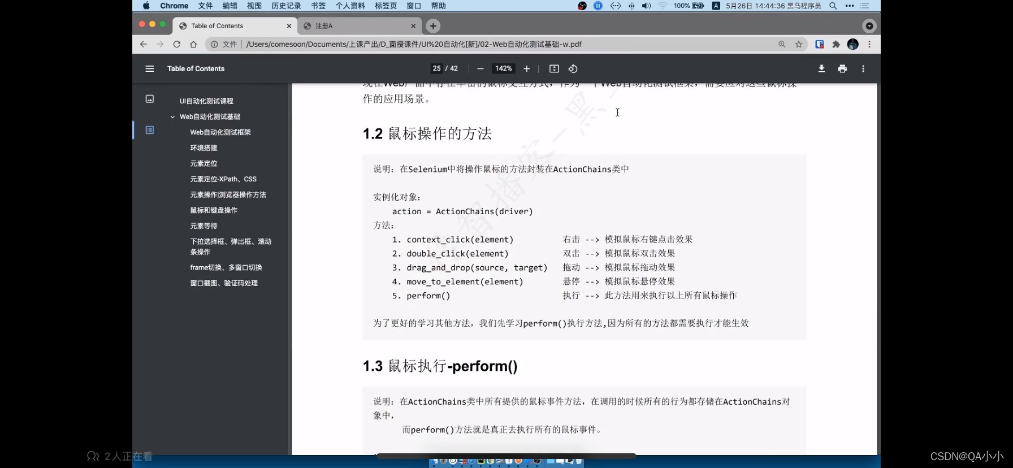Open outline entry UI自动化测试课程
The width and height of the screenshot is (1013, 468).
point(206,101)
